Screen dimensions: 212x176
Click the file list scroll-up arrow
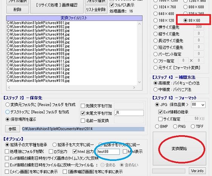click(x=139, y=24)
